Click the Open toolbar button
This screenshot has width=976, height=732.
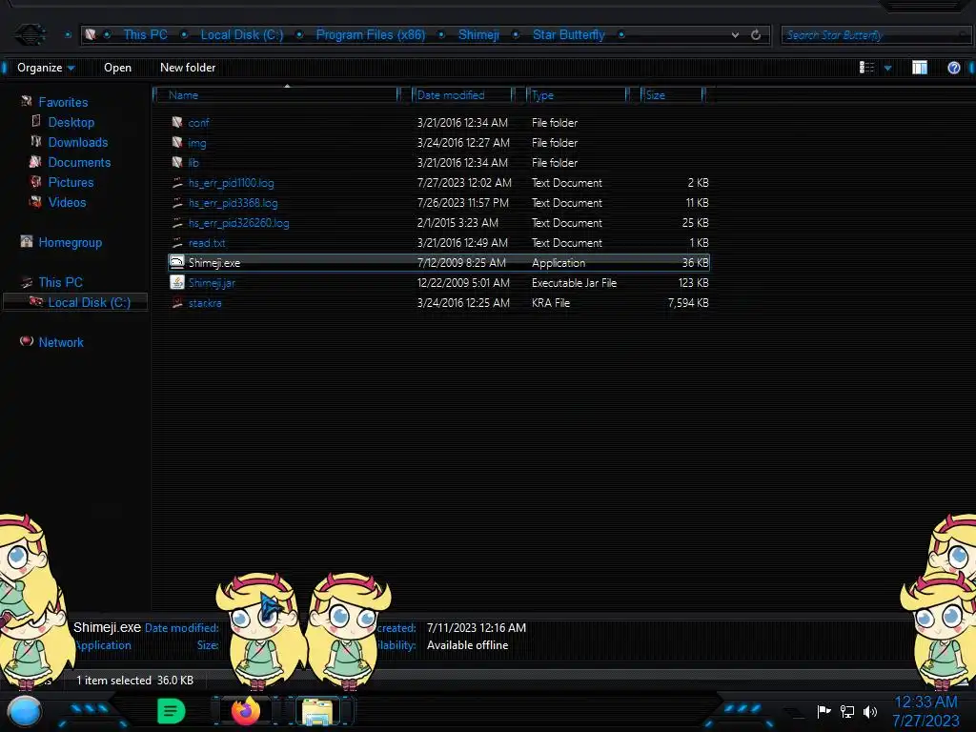tap(117, 68)
